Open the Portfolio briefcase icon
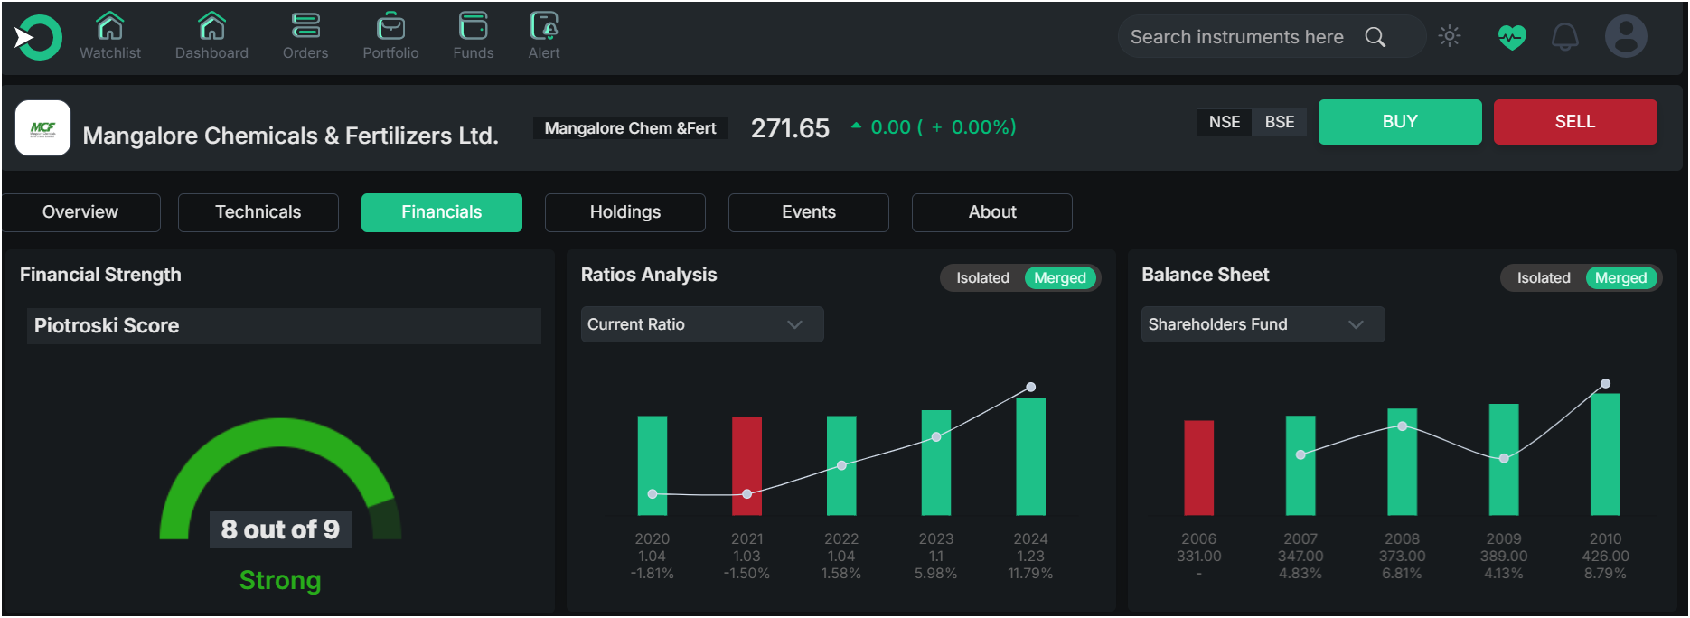 390,26
